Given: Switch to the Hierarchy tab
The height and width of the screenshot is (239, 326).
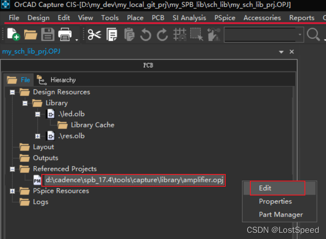Looking at the screenshot, I should click(62, 80).
